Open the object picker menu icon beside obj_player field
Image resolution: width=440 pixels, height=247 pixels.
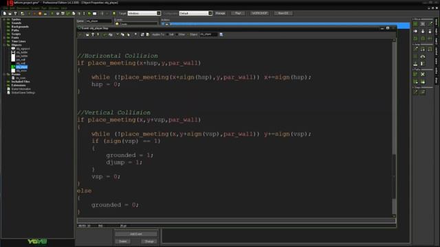tap(221, 34)
